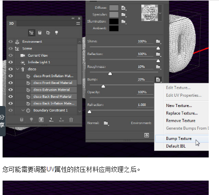Viewport: 219px width, 195px height.
Task: Open the Reflection texture folder icon
Action: click(x=158, y=54)
